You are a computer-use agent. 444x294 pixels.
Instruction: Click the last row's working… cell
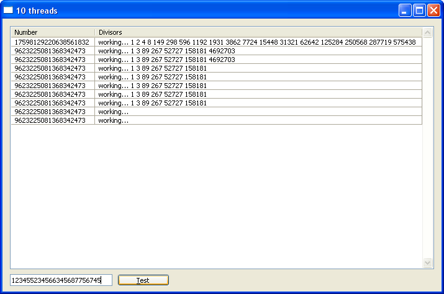tap(114, 120)
